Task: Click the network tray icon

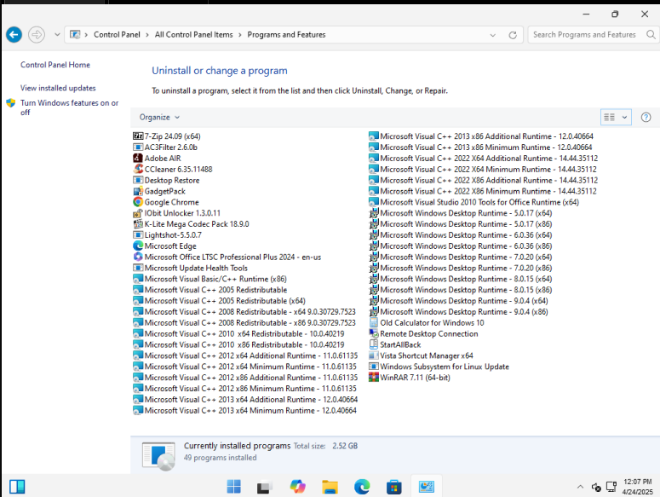Action: click(x=611, y=487)
